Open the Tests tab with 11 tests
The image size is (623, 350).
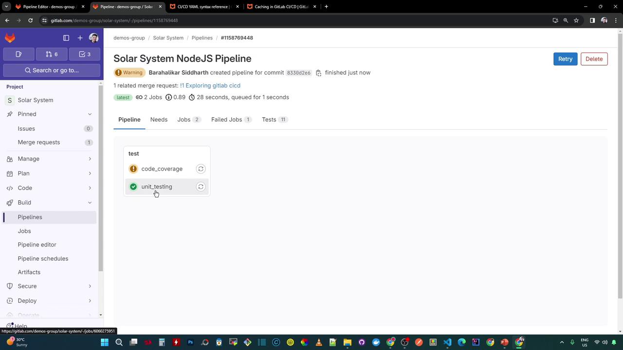coord(275,120)
